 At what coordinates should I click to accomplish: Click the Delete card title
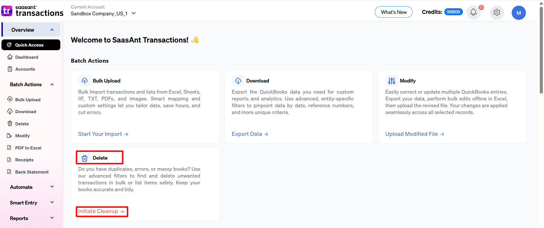pyautogui.click(x=100, y=158)
